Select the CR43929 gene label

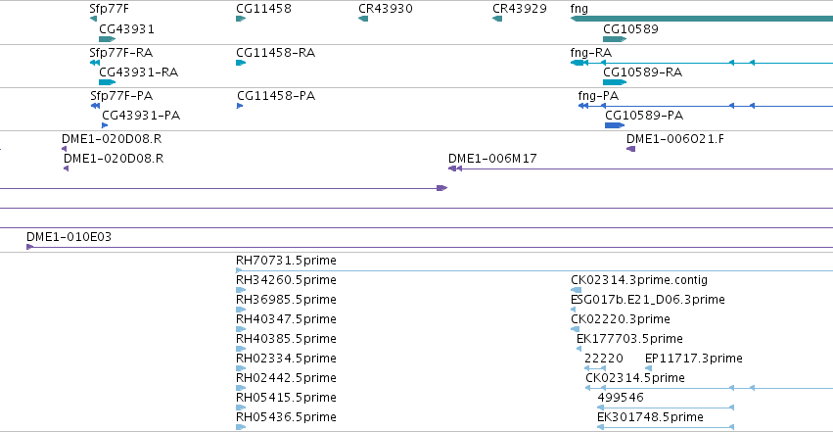[519, 9]
